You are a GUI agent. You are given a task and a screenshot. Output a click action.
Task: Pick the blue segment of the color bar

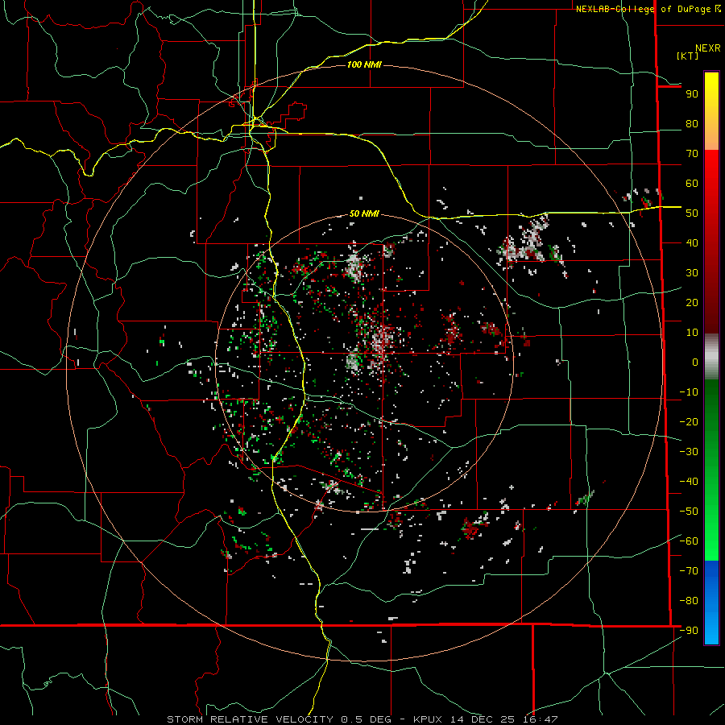tap(711, 603)
